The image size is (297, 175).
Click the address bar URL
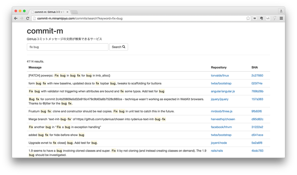tap(80, 19)
